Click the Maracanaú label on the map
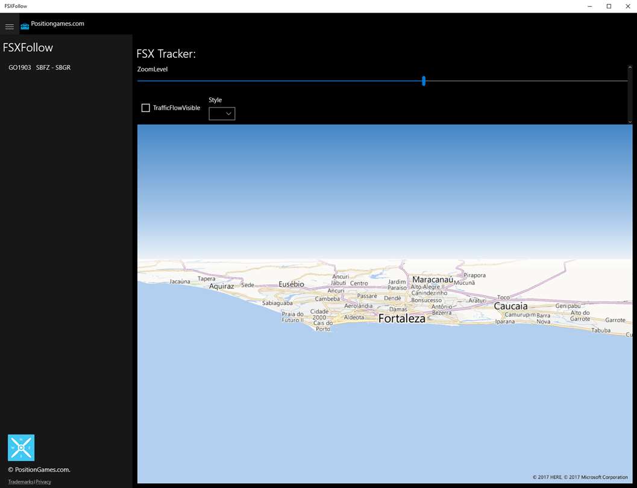Image resolution: width=637 pixels, height=488 pixels. (433, 280)
